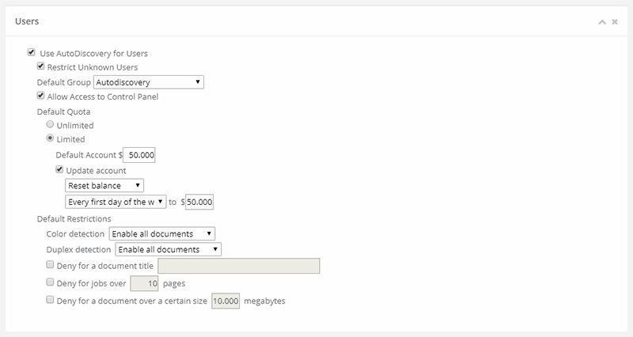Expand the Every first day schedule dropdown

(x=116, y=202)
